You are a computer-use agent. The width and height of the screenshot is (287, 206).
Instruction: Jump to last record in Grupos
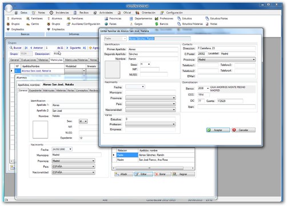pos(84,47)
